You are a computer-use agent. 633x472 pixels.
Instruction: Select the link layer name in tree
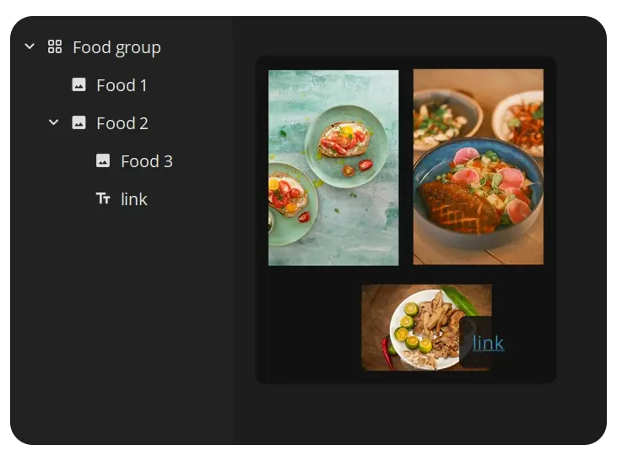[134, 199]
